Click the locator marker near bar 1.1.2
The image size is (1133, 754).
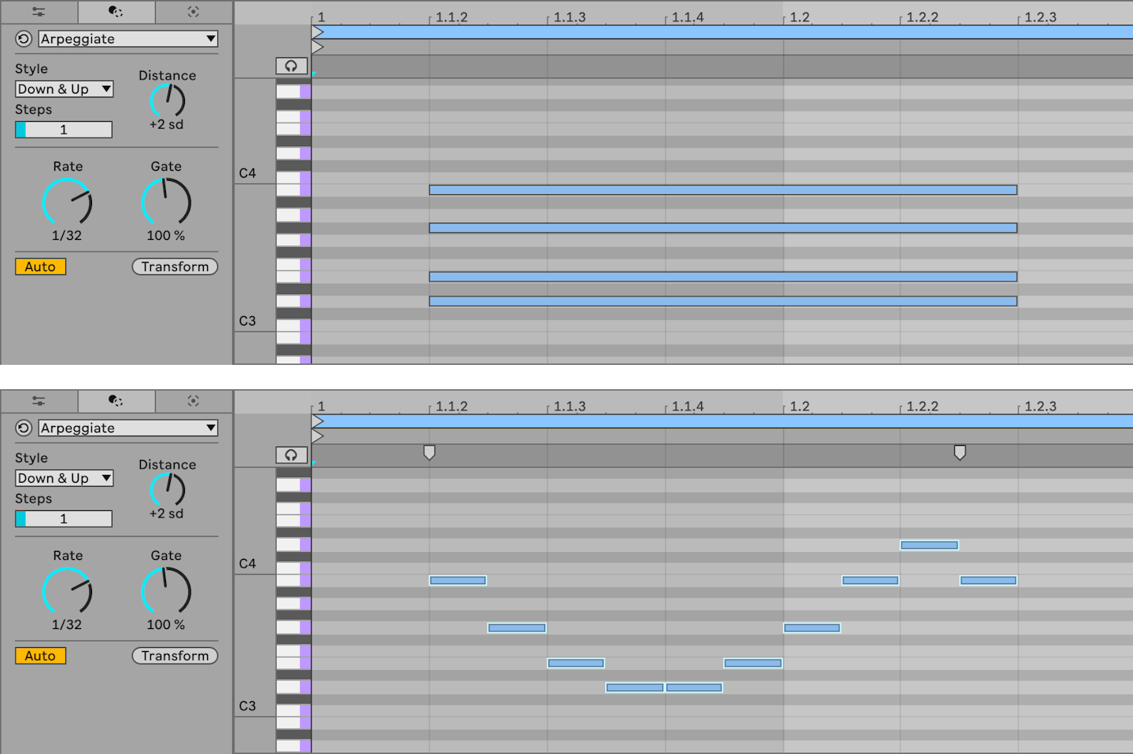(x=429, y=452)
